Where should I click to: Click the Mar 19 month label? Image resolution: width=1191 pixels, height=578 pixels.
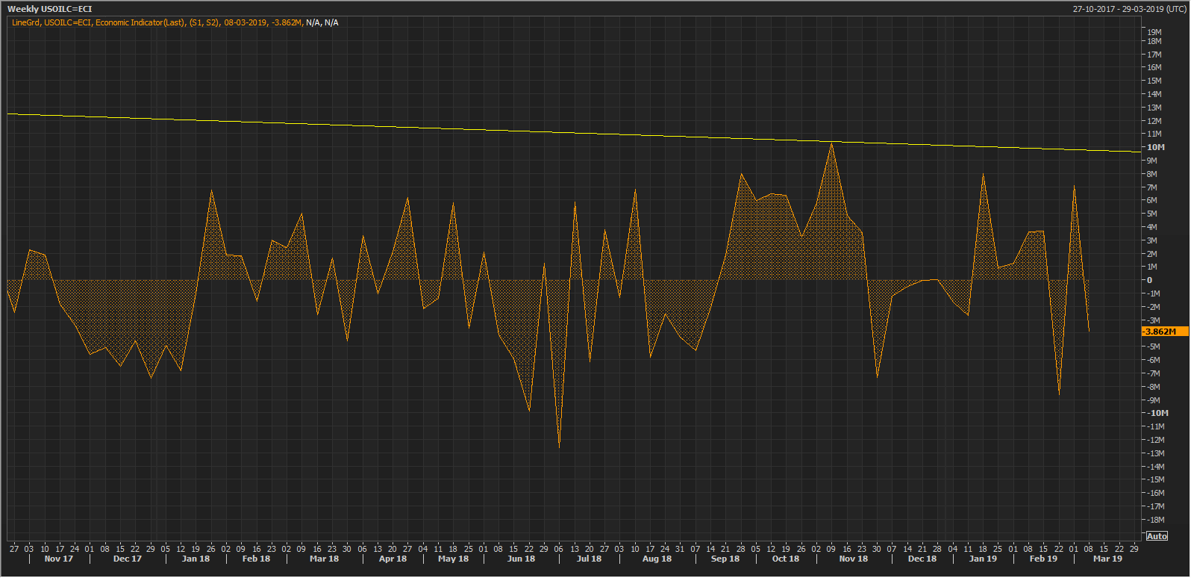[x=1107, y=559]
